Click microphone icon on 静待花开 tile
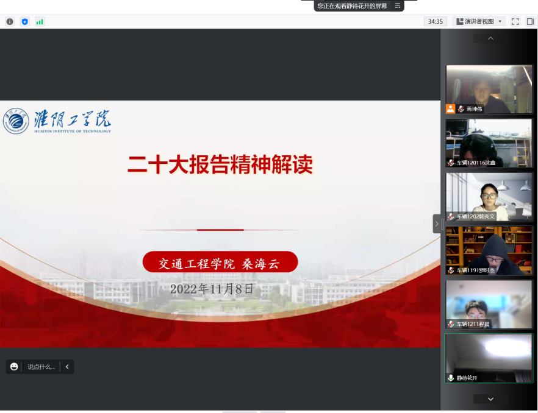538x413 pixels. click(x=451, y=378)
